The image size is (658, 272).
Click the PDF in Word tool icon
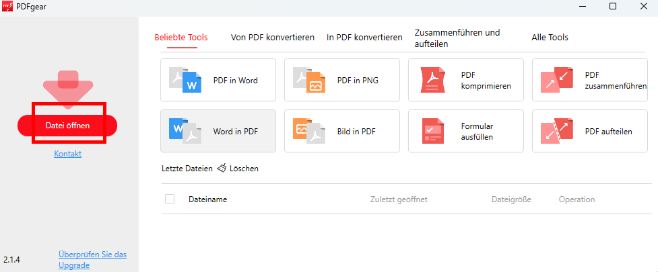tap(185, 80)
